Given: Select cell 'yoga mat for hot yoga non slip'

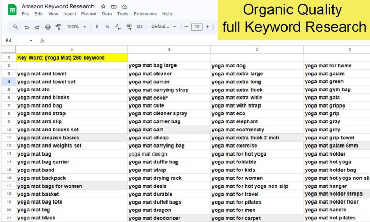Looking at the screenshot, I should point(257,186).
